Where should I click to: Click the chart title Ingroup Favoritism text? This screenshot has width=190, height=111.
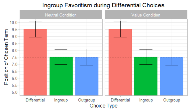(103, 5)
